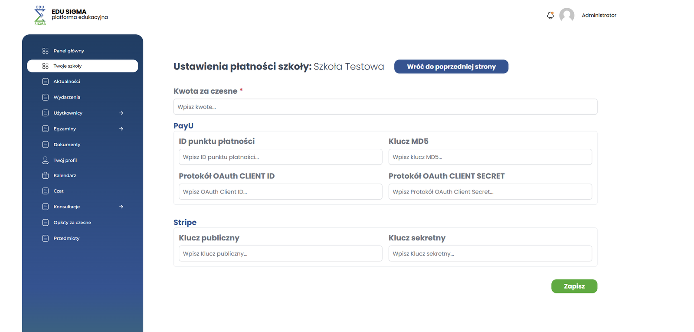The image size is (694, 332).
Task: Expand the Użytkownicy submenu arrow
Action: pyautogui.click(x=121, y=113)
